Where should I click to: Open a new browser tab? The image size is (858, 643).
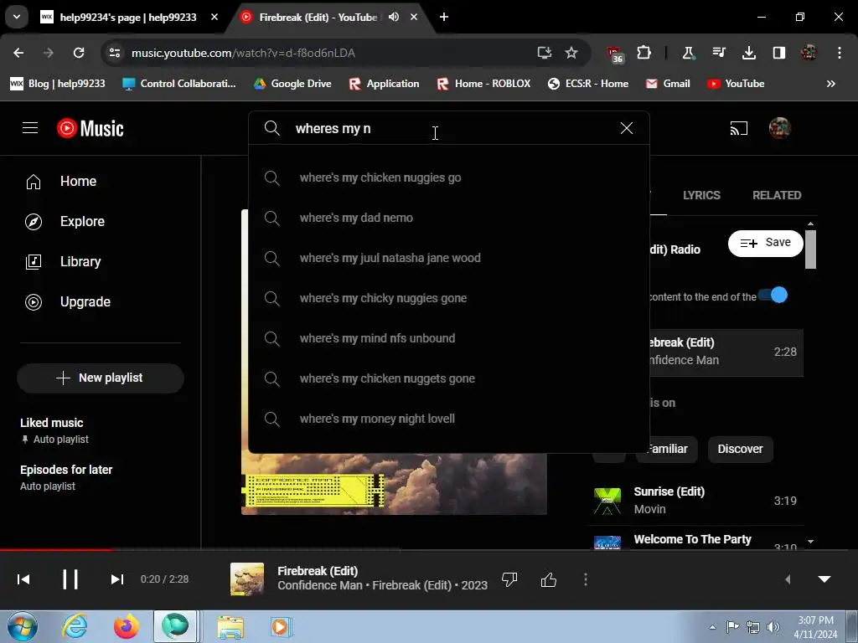[444, 17]
